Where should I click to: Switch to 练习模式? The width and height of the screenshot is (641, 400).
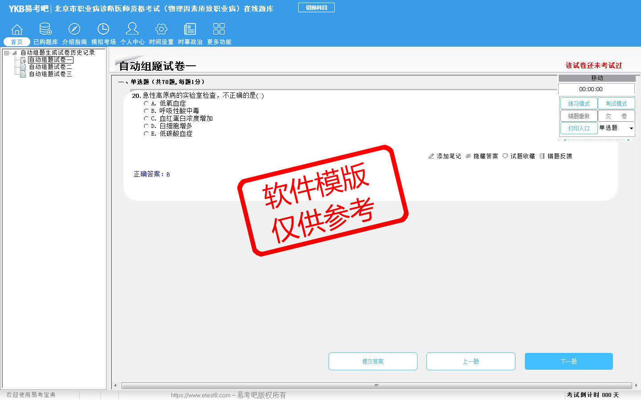[x=579, y=104]
